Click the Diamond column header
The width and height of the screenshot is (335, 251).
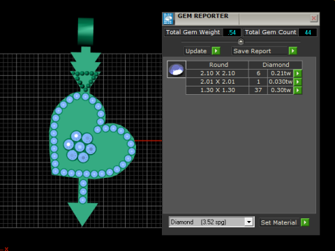tap(276, 65)
